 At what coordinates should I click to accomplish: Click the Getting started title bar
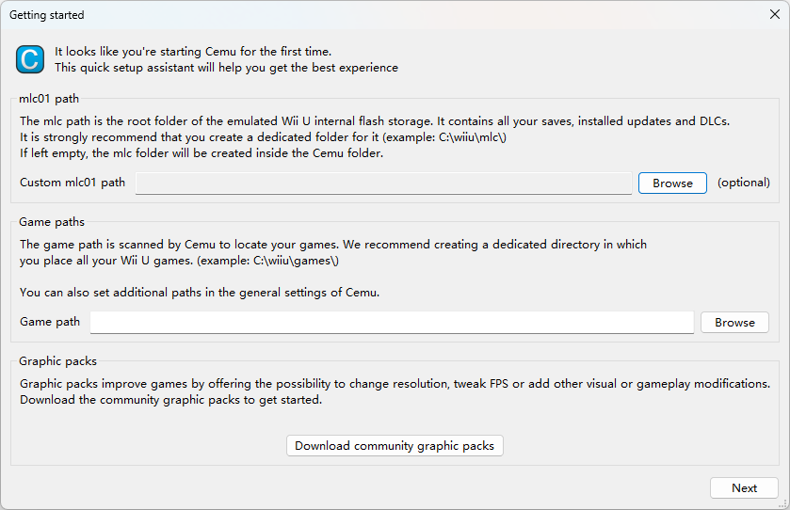(x=383, y=15)
